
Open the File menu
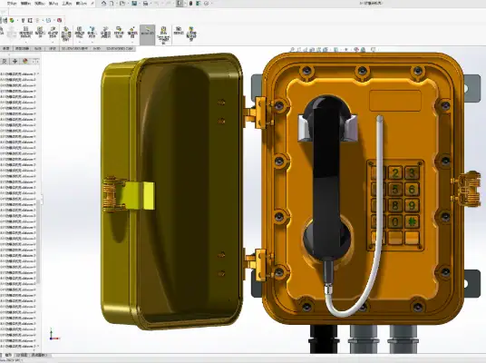(x=12, y=4)
